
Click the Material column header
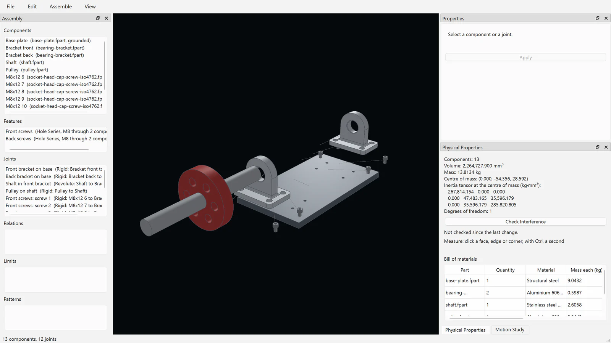546,270
